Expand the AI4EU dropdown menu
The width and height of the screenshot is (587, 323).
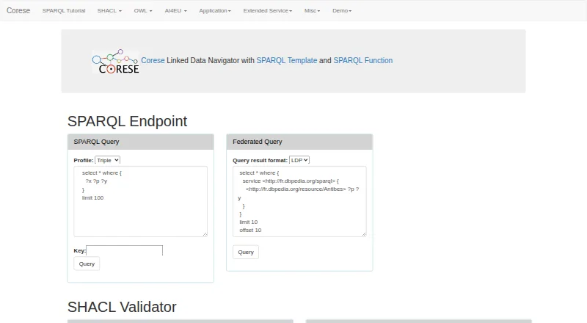(175, 10)
